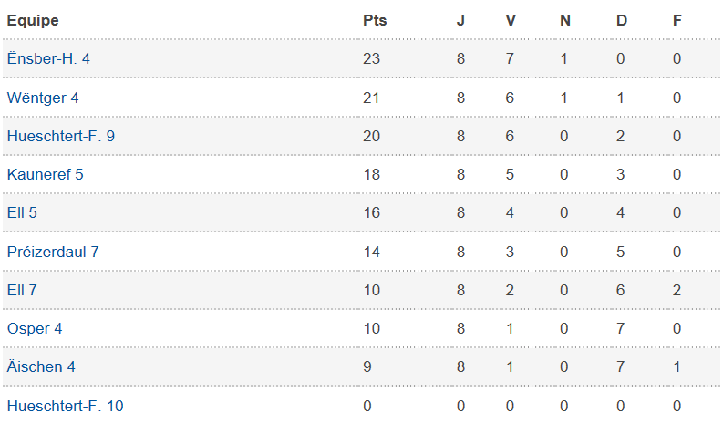Image resolution: width=723 pixels, height=423 pixels.
Task: Select the Äischen 4 team link
Action: [41, 366]
